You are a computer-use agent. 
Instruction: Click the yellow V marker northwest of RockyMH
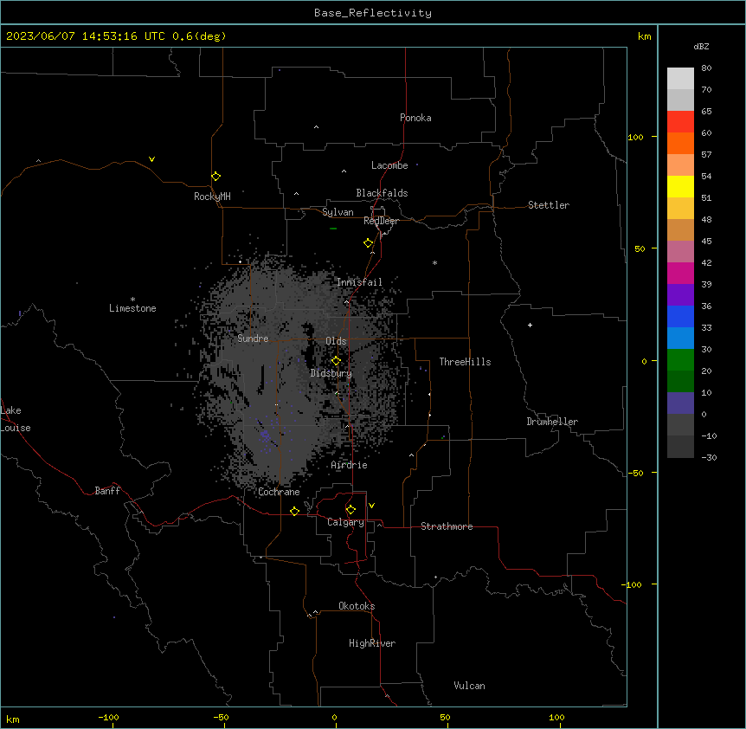(151, 159)
